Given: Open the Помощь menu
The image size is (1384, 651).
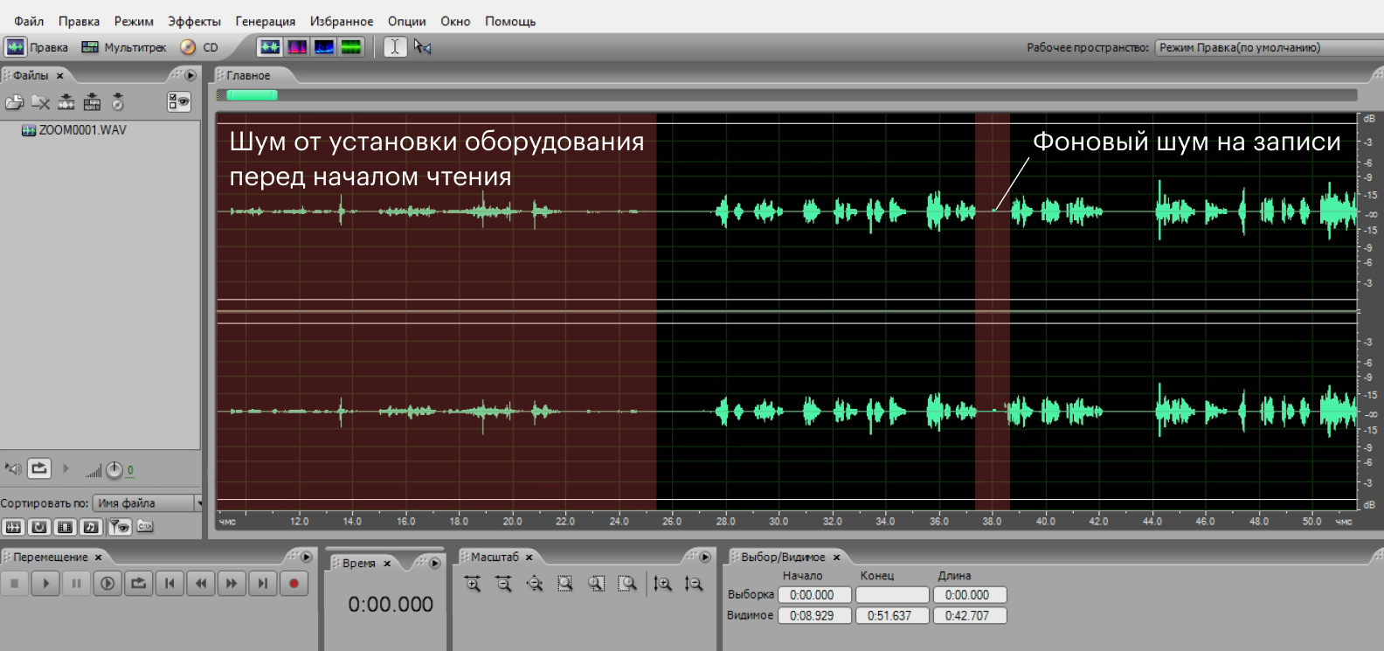Looking at the screenshot, I should 510,21.
